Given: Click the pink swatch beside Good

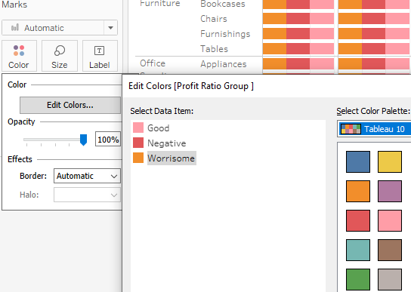Looking at the screenshot, I should tap(138, 128).
